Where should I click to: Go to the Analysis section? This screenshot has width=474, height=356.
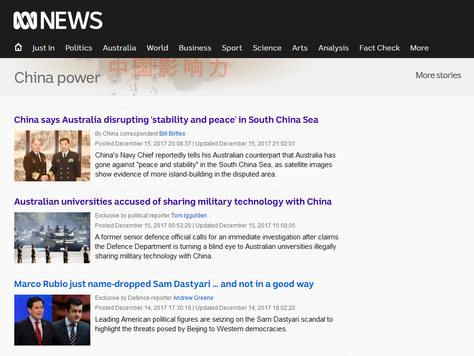pos(333,48)
